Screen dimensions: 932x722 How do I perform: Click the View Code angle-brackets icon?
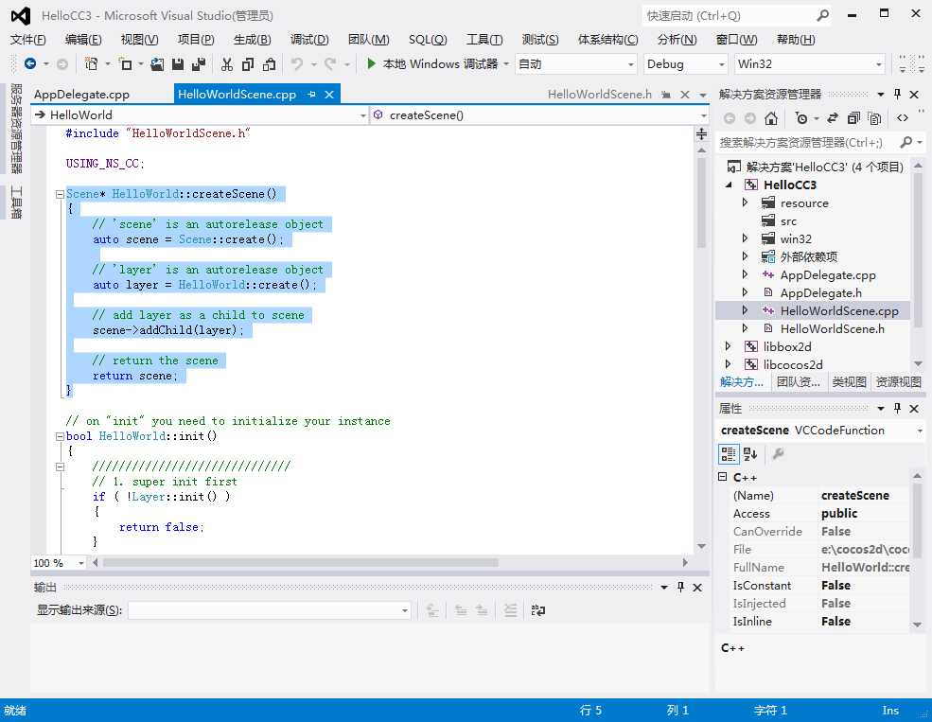pyautogui.click(x=903, y=118)
